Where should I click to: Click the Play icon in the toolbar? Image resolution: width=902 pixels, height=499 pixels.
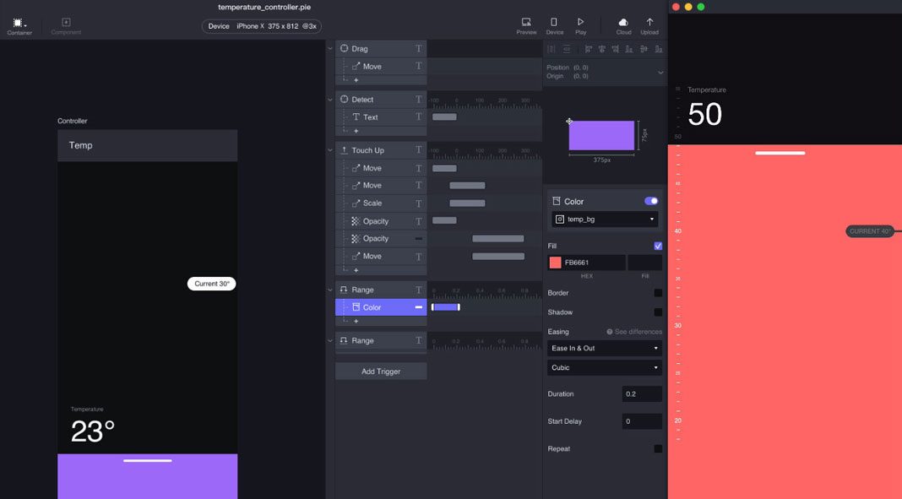coord(579,24)
